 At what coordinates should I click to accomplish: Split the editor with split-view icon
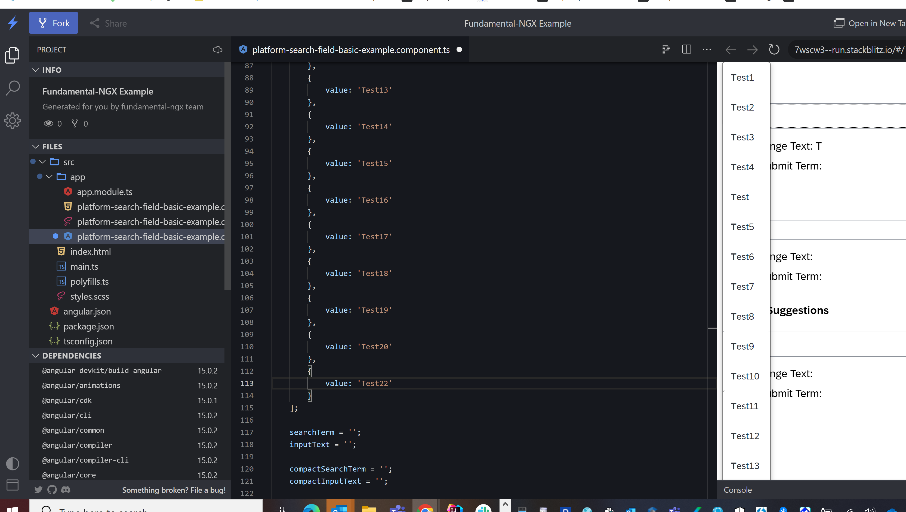(687, 49)
